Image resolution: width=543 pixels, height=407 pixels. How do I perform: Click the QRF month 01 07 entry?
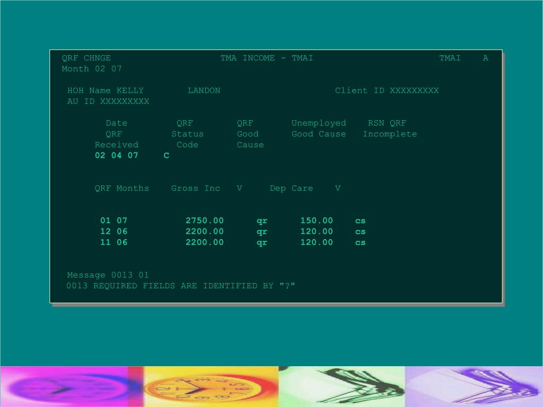coord(114,220)
